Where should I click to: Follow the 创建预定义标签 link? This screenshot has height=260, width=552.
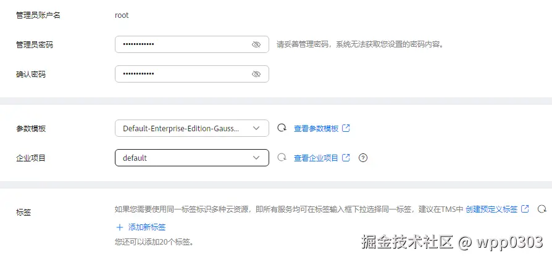coord(491,209)
